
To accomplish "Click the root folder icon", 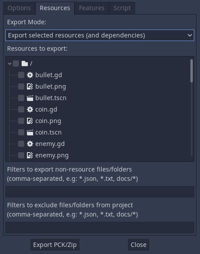I will coord(25,63).
